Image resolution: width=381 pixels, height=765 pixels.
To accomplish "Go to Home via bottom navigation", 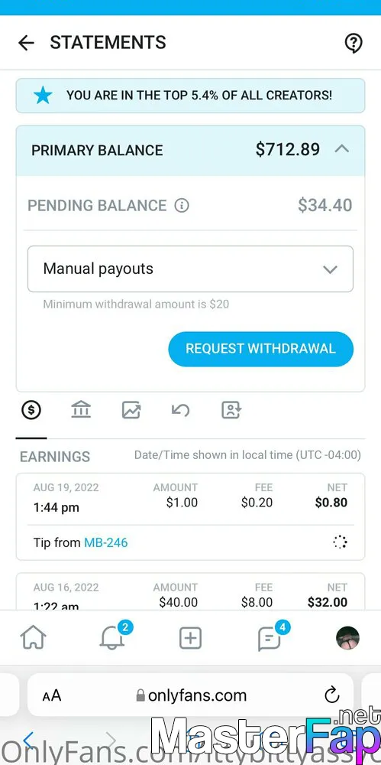I will pyautogui.click(x=33, y=638).
